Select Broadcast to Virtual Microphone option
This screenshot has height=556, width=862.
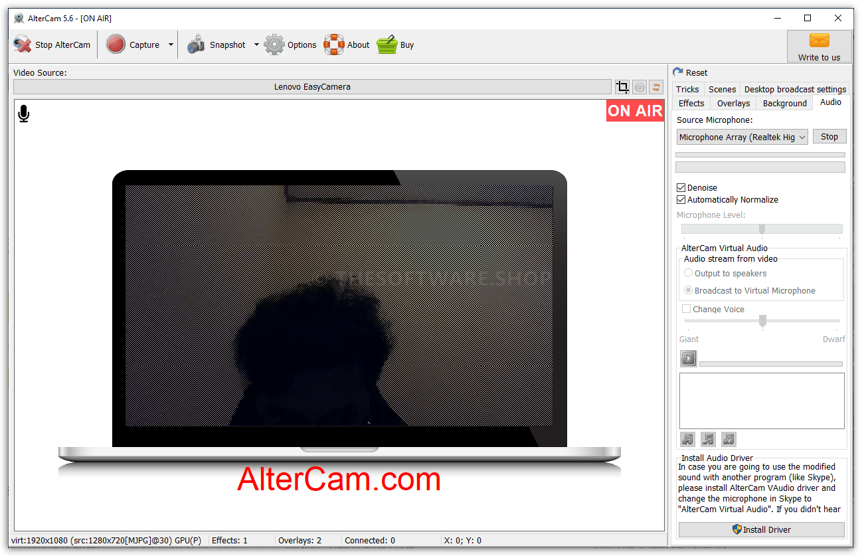(x=688, y=291)
